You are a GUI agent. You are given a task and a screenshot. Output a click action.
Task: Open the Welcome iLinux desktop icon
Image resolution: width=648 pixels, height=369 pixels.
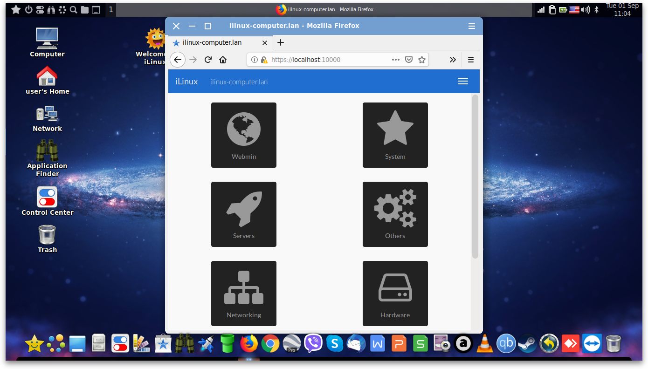pyautogui.click(x=154, y=47)
